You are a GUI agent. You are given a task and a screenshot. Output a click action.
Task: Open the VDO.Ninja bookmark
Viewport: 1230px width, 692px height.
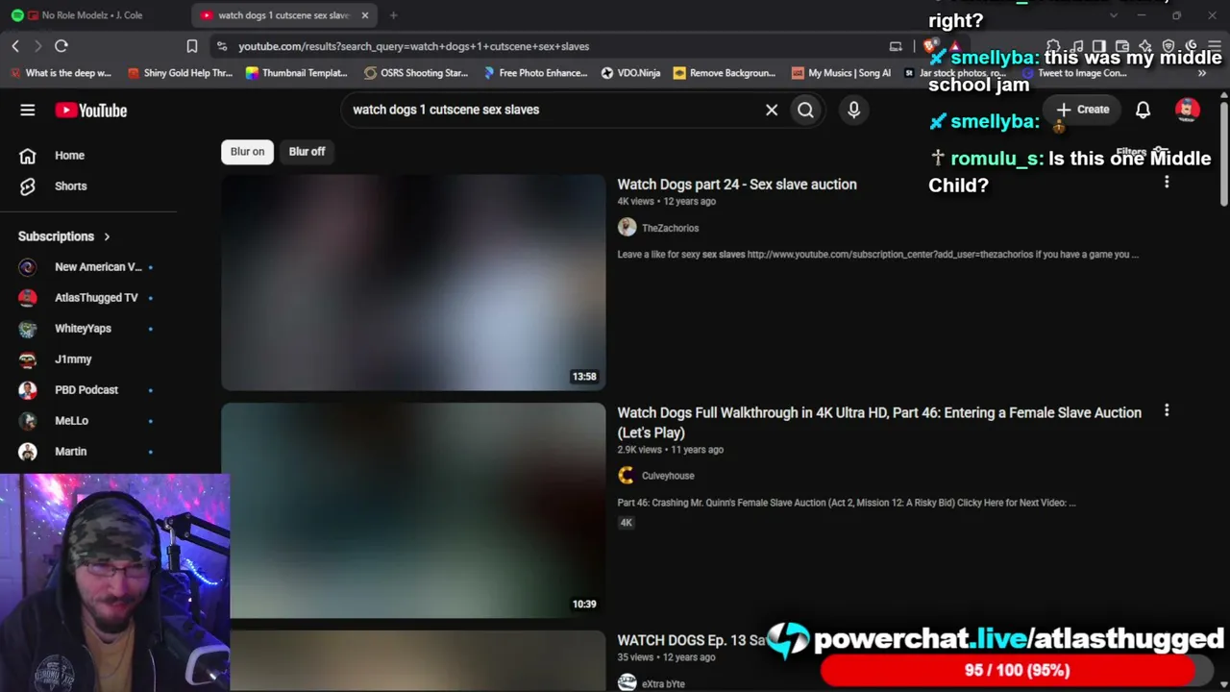(630, 73)
